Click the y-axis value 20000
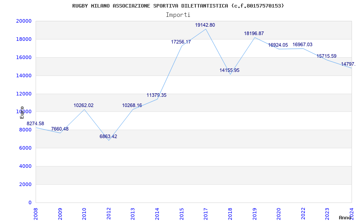The image size is (356, 222). [24, 21]
